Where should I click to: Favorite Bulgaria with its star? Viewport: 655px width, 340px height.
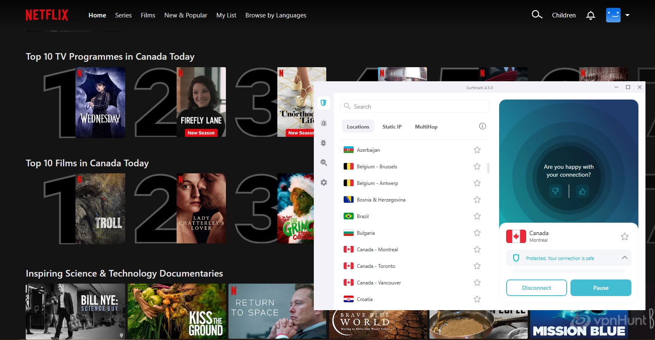(x=477, y=233)
